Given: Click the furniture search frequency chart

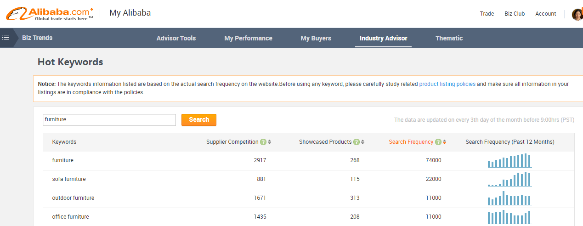Looking at the screenshot, I should point(509,161).
